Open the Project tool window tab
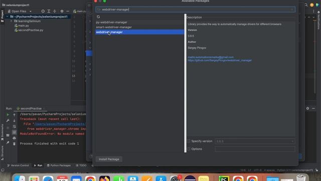321x181 pixels. [x=2, y=16]
